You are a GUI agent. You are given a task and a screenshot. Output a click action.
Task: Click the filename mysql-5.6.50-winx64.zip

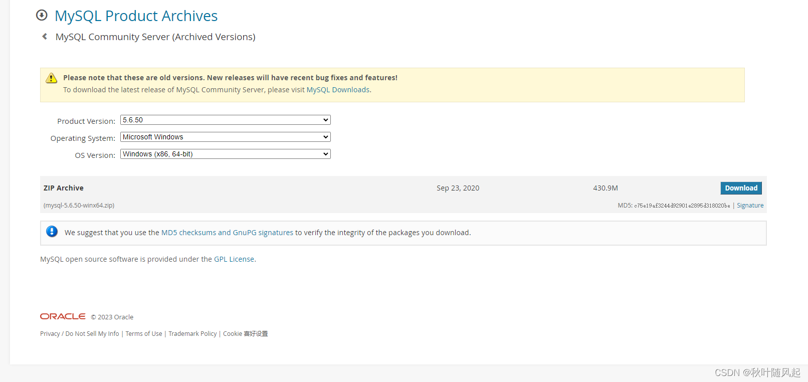[x=79, y=206]
